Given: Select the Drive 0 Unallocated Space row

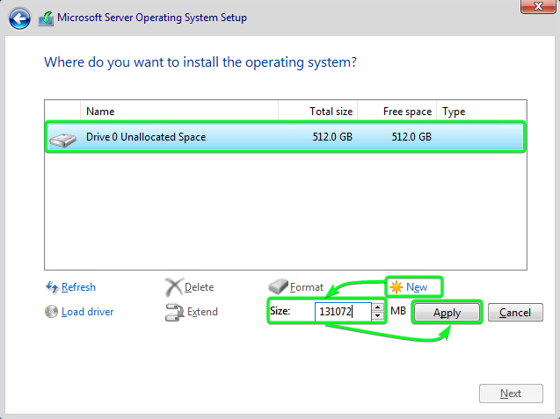Looking at the screenshot, I should click(x=286, y=137).
